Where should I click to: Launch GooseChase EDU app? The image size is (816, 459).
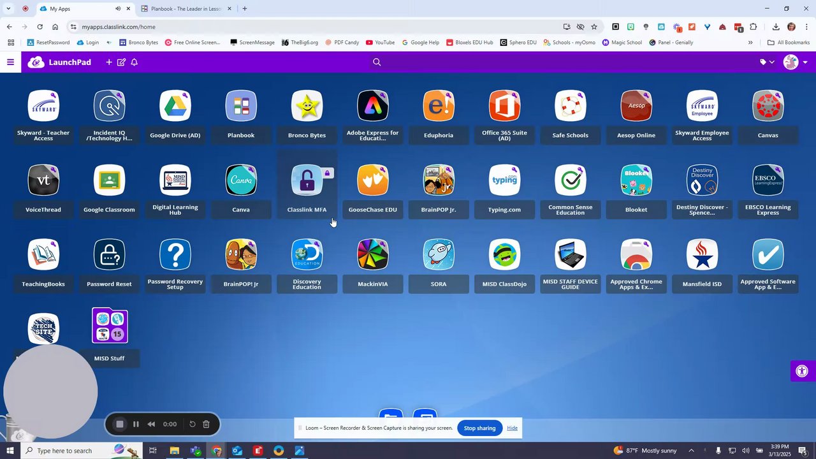click(x=373, y=180)
